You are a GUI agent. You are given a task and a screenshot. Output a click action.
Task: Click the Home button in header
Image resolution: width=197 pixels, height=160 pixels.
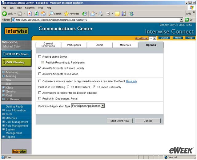(x=178, y=38)
